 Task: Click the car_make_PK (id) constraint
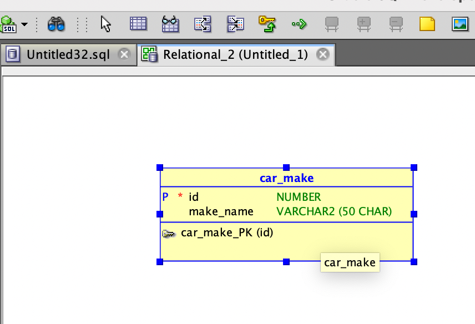tap(226, 232)
